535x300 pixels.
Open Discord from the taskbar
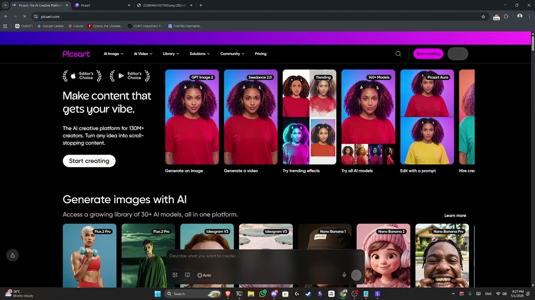(274, 294)
